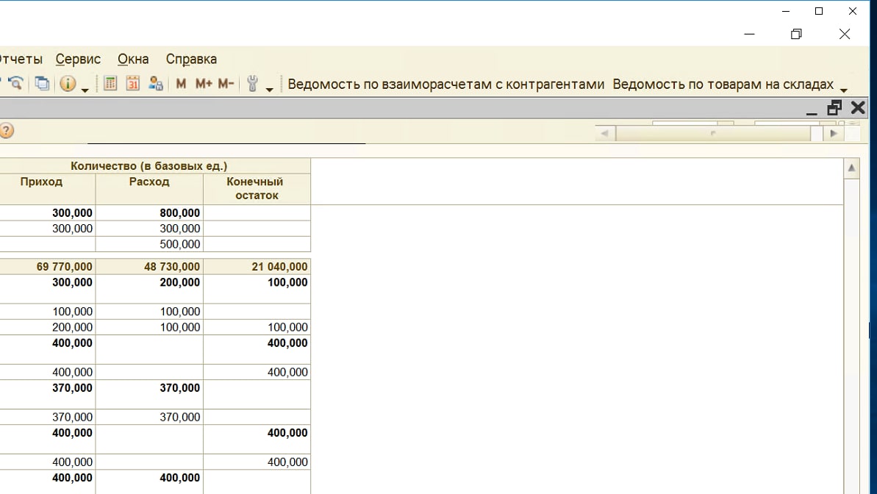Expand dropdown arrow next to info icon
Viewport: 877px width, 494px height.
click(85, 90)
